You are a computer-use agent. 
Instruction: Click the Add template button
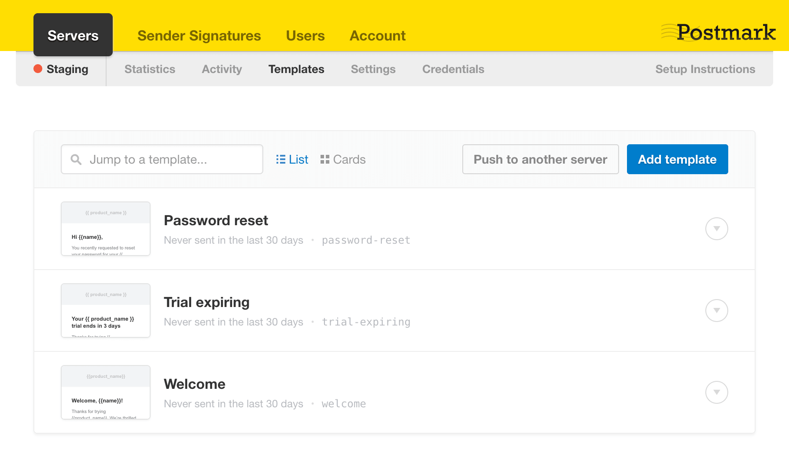point(677,159)
